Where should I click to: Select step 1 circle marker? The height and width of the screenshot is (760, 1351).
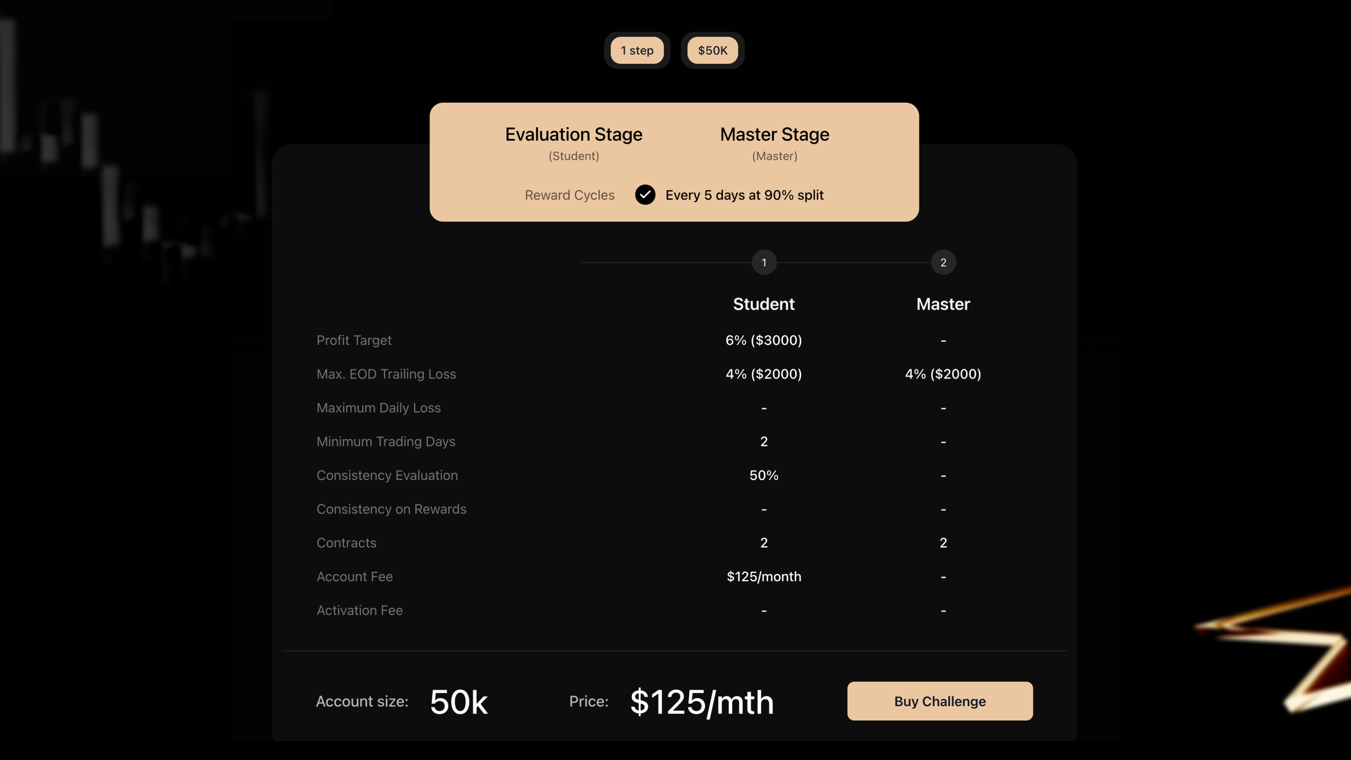pos(764,262)
